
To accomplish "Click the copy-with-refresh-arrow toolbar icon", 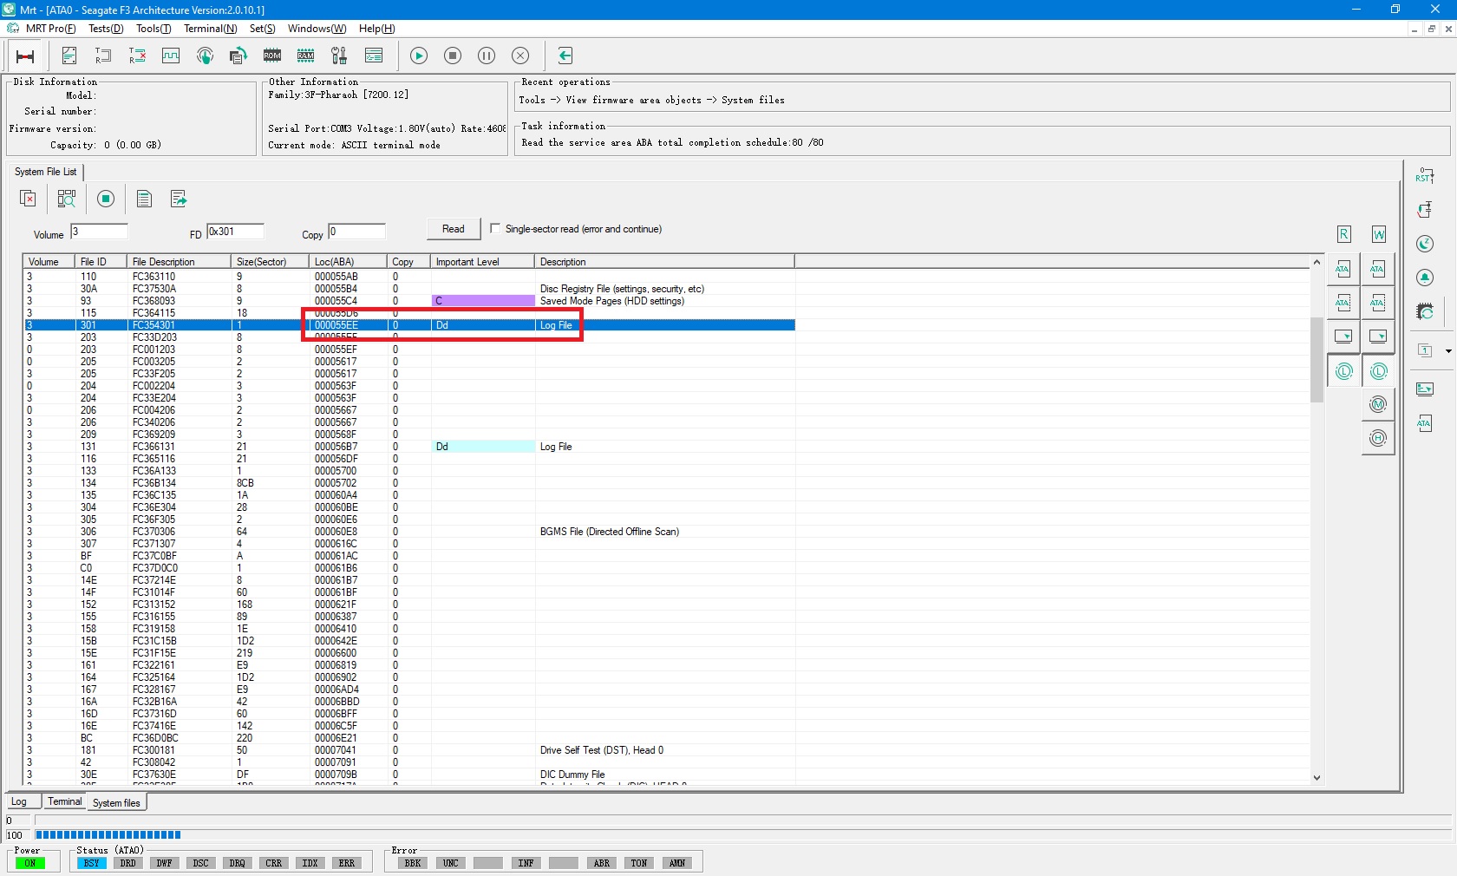I will coord(238,56).
